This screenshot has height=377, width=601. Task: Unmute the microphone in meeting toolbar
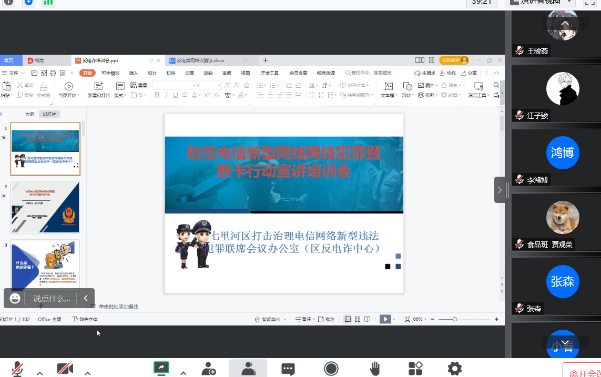(17, 369)
